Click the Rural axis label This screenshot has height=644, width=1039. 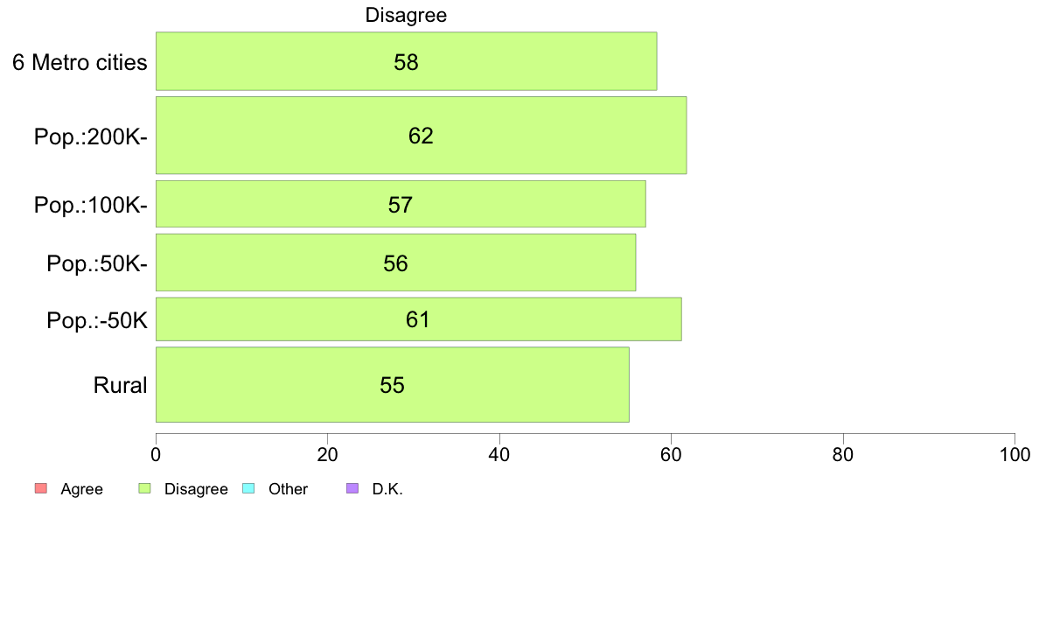[120, 385]
